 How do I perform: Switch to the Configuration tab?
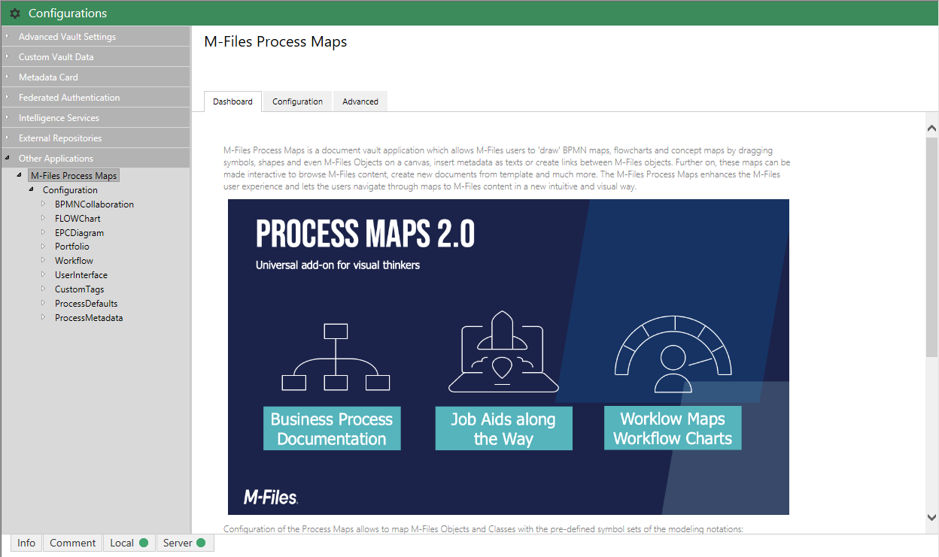[x=297, y=101]
